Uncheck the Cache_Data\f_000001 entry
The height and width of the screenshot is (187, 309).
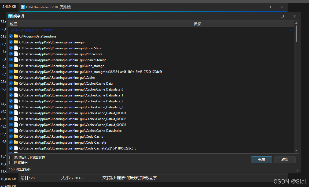tap(11, 113)
